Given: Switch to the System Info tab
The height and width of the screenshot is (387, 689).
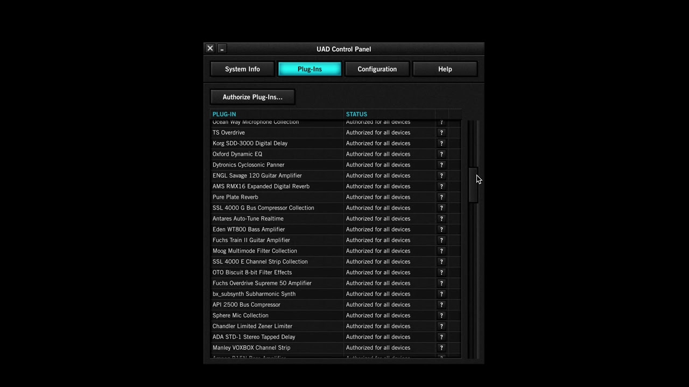Looking at the screenshot, I should pyautogui.click(x=242, y=69).
